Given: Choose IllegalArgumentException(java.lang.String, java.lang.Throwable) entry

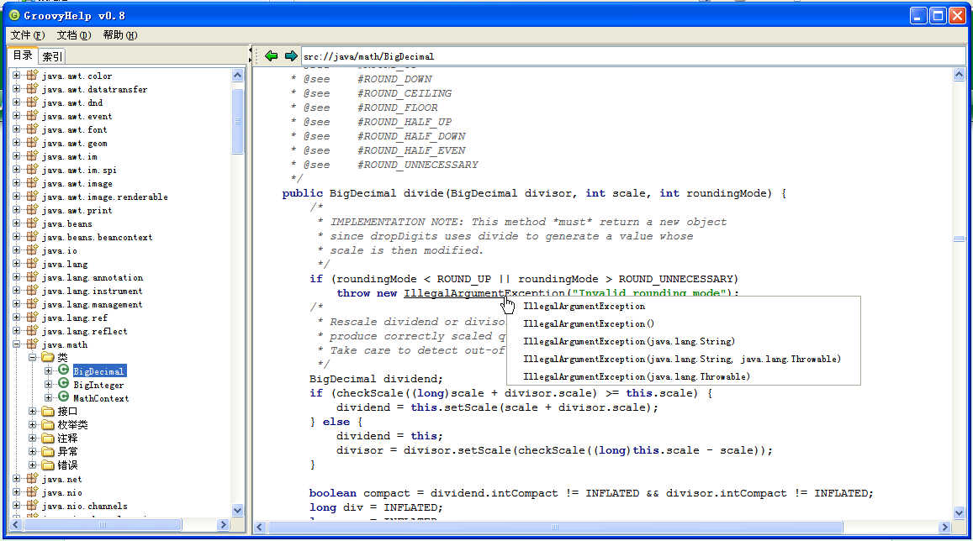Looking at the screenshot, I should 682,359.
